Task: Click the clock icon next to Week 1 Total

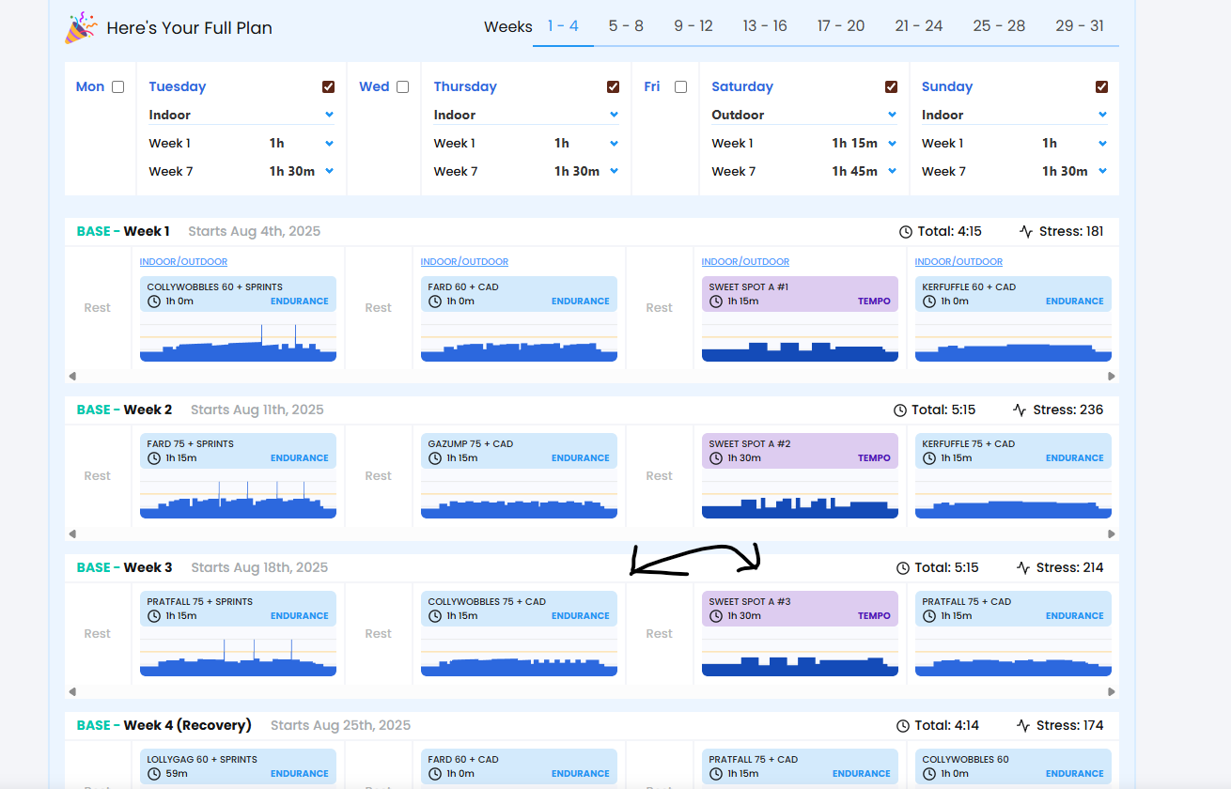Action: click(x=906, y=232)
